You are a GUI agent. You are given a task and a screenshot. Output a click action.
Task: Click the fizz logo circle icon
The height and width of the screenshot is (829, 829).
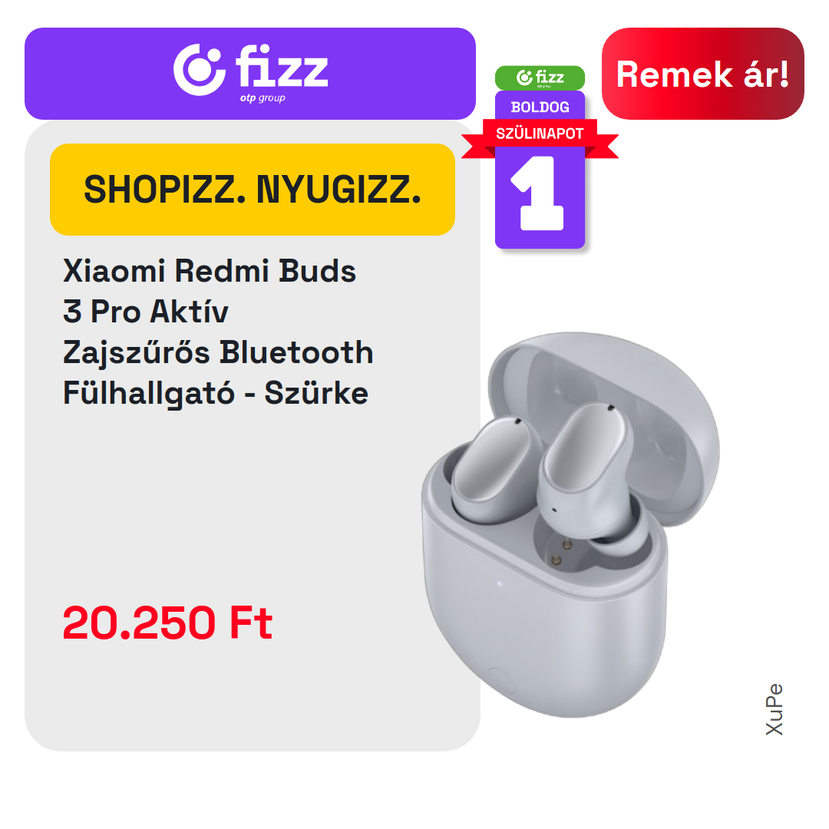[200, 70]
